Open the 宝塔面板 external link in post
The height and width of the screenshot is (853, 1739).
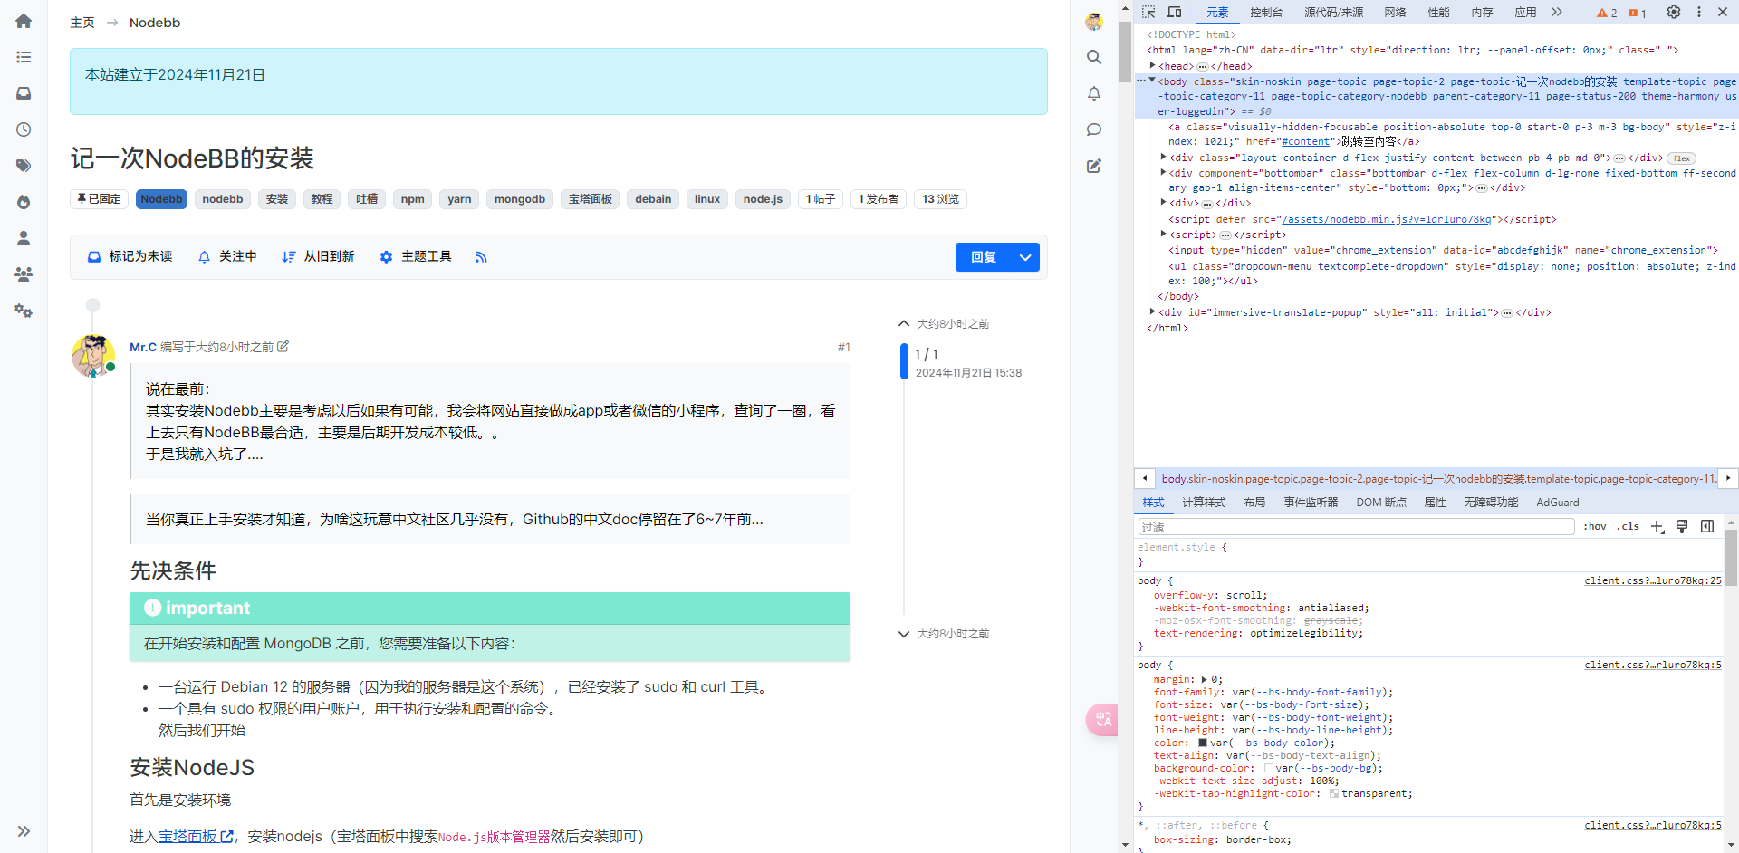(x=196, y=837)
